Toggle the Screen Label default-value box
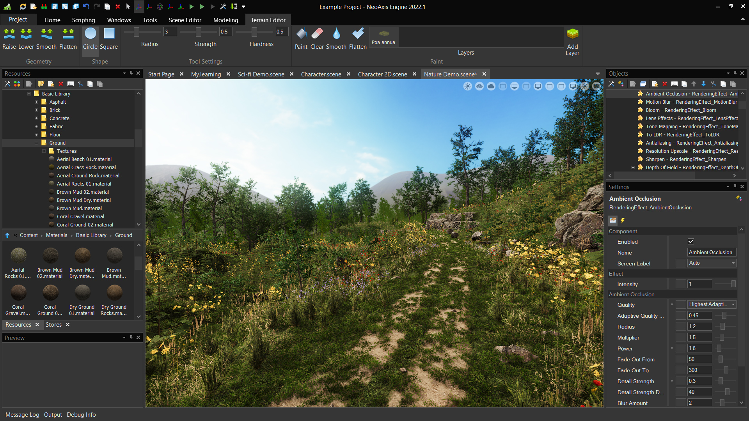The width and height of the screenshot is (749, 421). pos(681,263)
